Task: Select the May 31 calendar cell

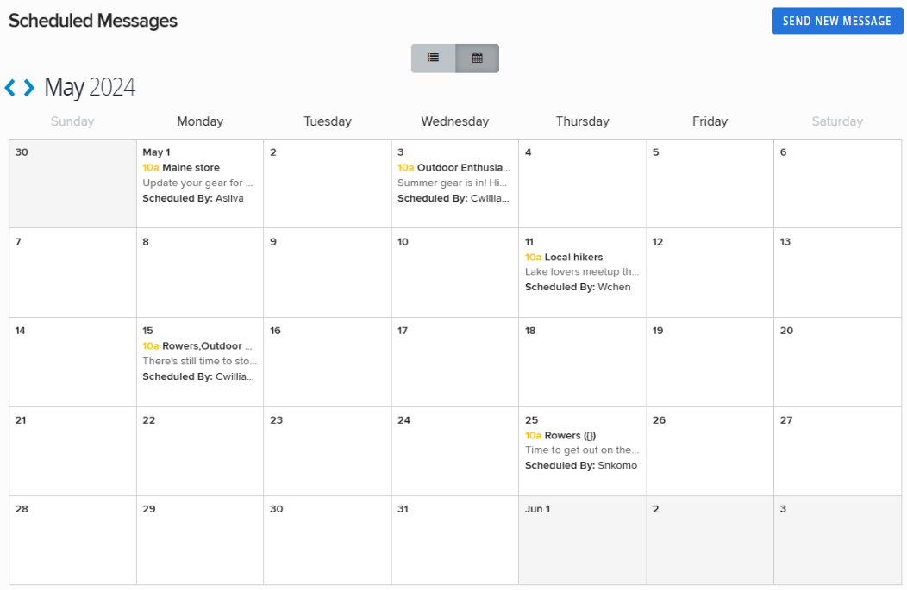Action: coord(454,539)
